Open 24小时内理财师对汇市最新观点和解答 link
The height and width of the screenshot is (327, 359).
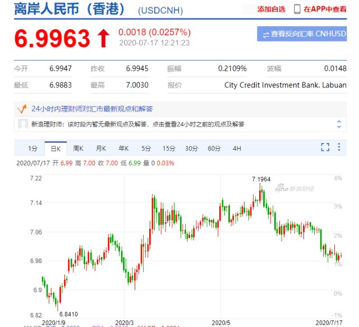pos(92,109)
